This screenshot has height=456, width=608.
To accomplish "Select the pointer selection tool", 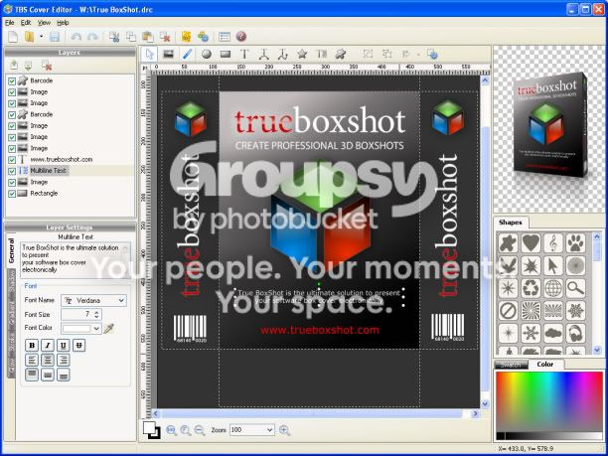I will [149, 55].
